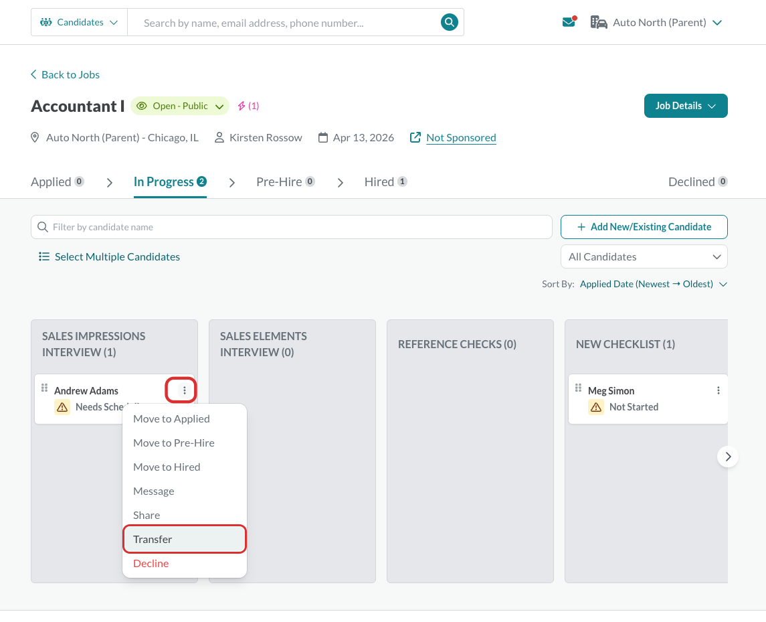This screenshot has height=622, width=766.
Task: Open the Not Sponsored link
Action: click(461, 137)
